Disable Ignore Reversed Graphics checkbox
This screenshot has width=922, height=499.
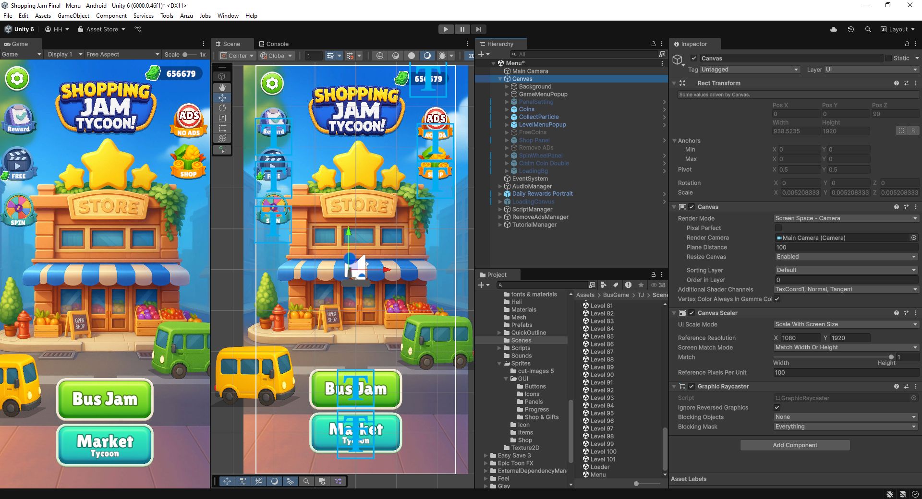(x=777, y=407)
